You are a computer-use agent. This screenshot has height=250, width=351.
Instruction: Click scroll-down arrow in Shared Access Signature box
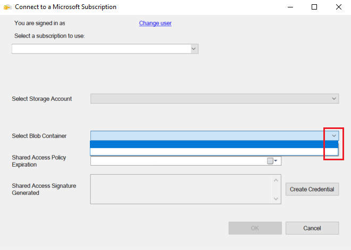(275, 198)
